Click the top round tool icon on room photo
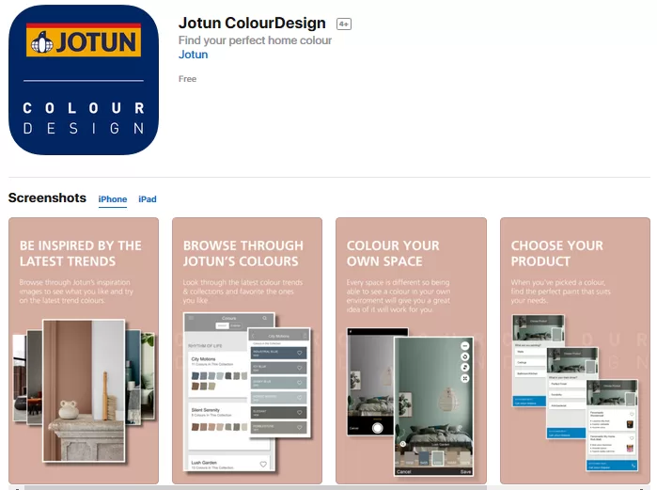The width and height of the screenshot is (657, 490). point(464,345)
